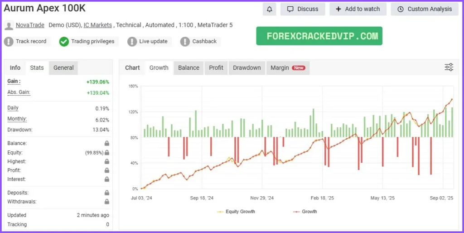Switch to the Stats tab

(x=37, y=68)
